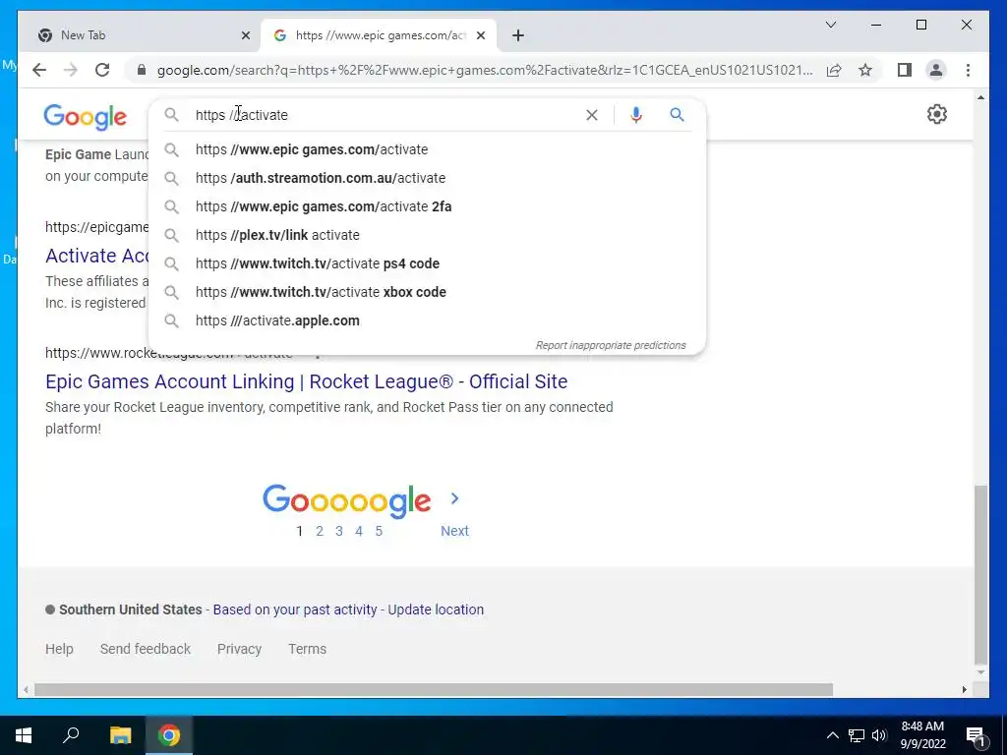Open File Explorer from taskbar
The height and width of the screenshot is (755, 1007).
tap(120, 735)
